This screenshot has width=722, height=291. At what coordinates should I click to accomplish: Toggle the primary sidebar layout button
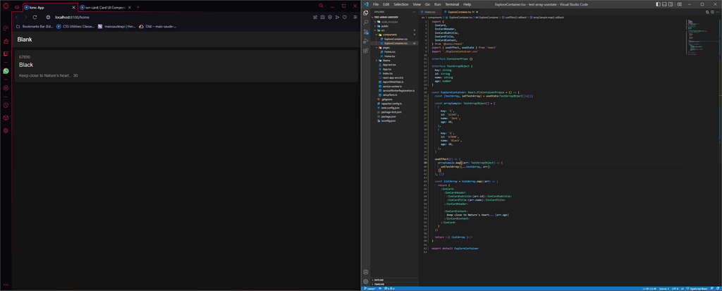pos(658,4)
